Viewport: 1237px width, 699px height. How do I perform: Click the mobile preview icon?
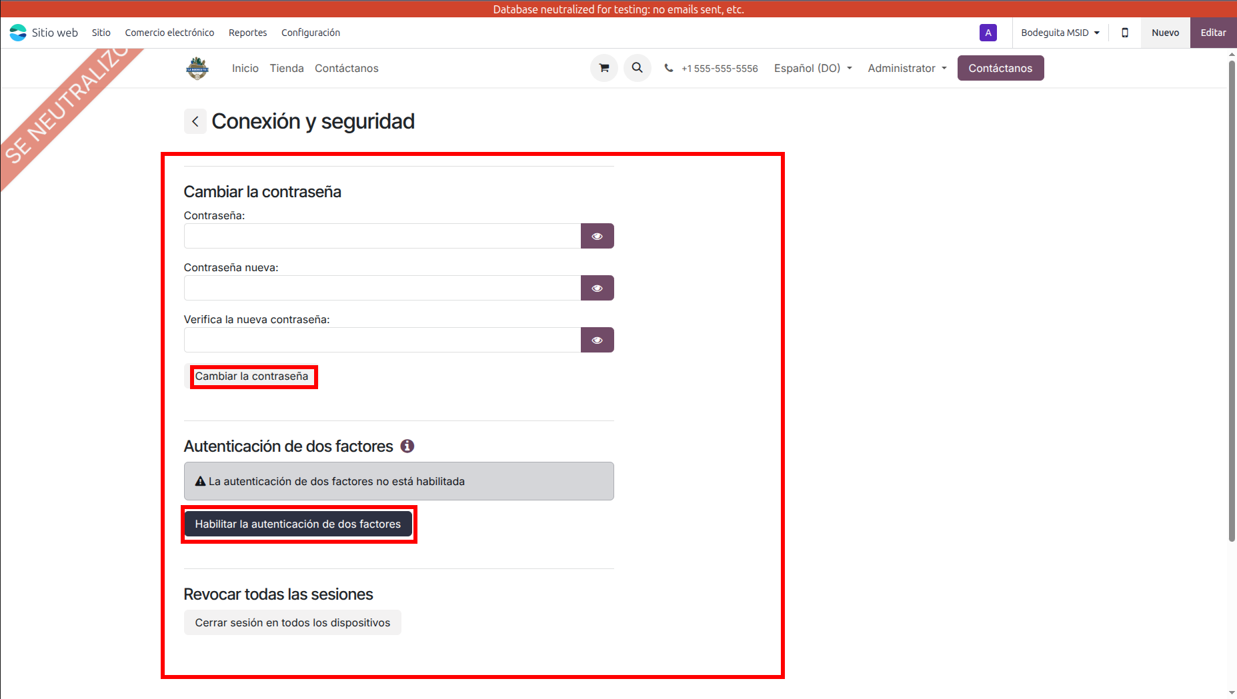(x=1124, y=33)
